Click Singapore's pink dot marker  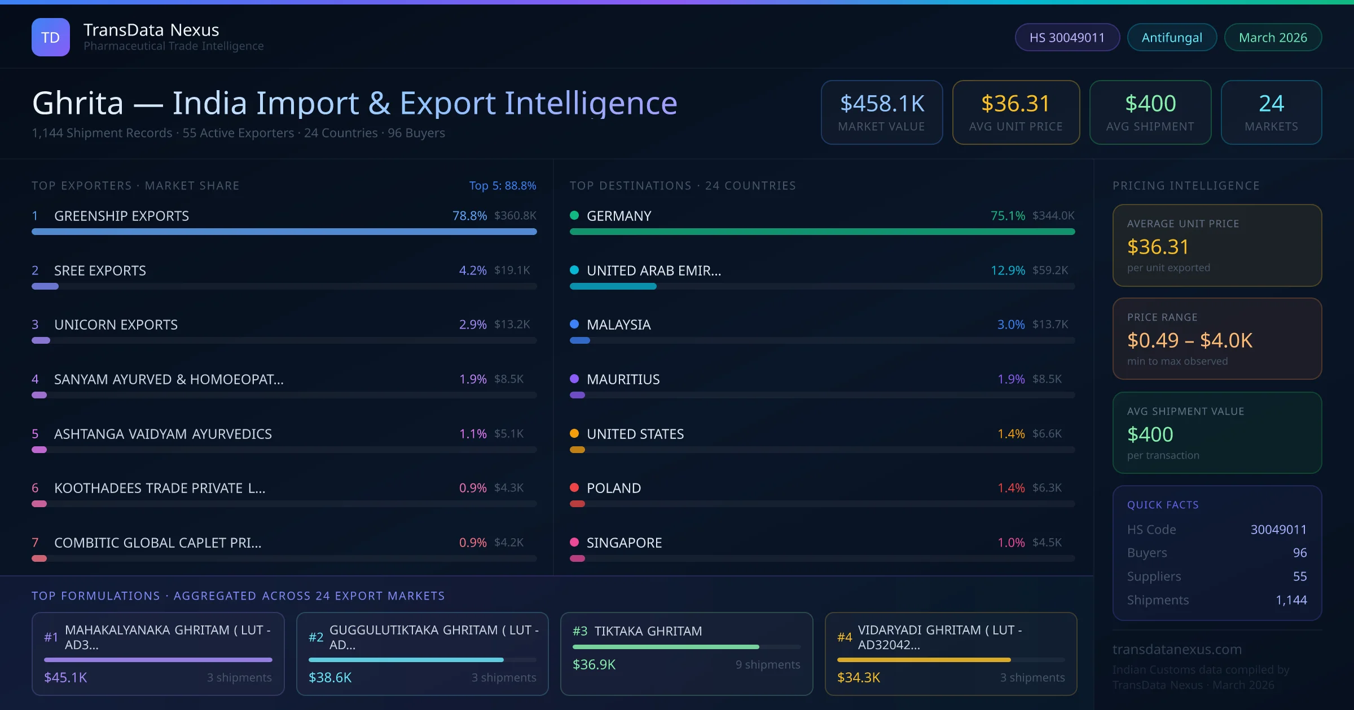point(574,542)
